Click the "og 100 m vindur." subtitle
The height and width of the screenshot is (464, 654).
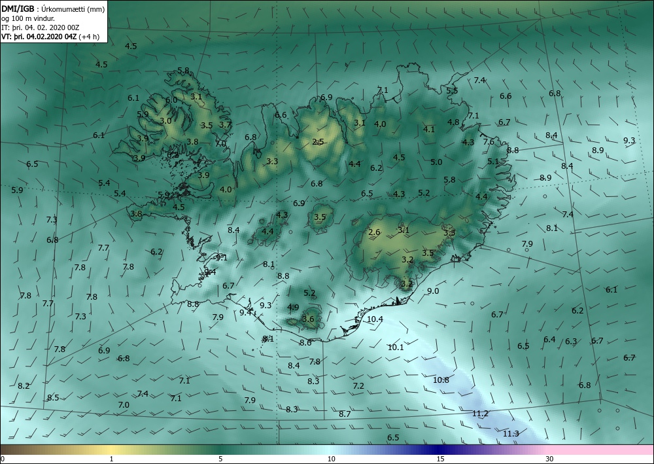tap(28, 18)
